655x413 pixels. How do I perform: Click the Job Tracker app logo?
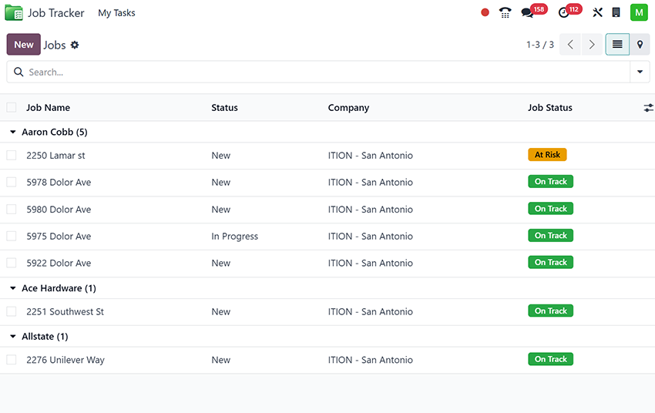pos(14,13)
